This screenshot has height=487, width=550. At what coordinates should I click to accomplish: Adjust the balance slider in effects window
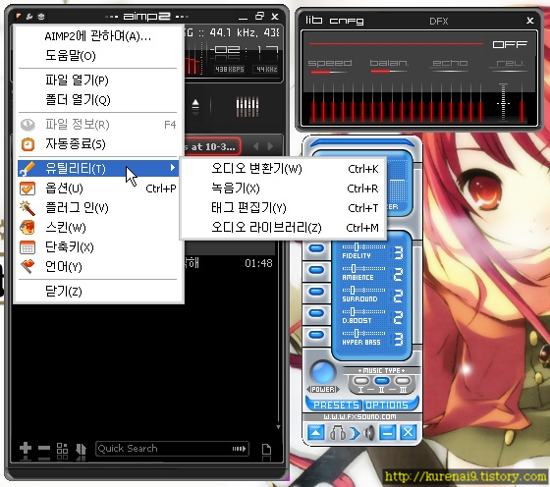tap(389, 72)
